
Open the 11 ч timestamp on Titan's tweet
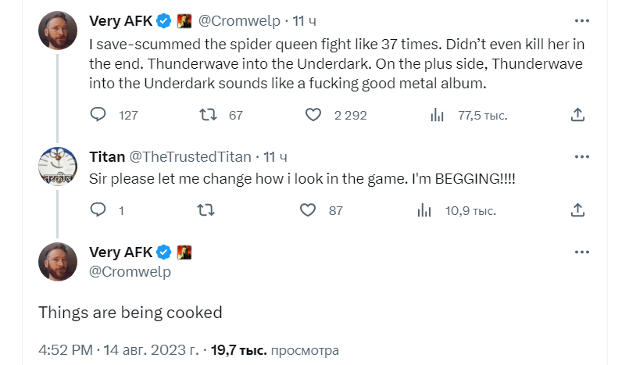pos(275,157)
